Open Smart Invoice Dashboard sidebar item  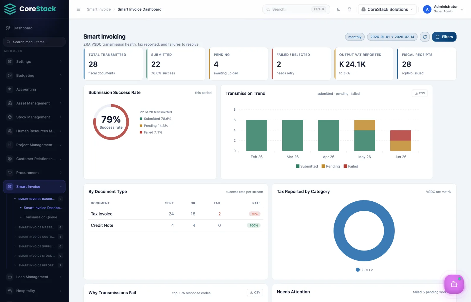(x=43, y=208)
